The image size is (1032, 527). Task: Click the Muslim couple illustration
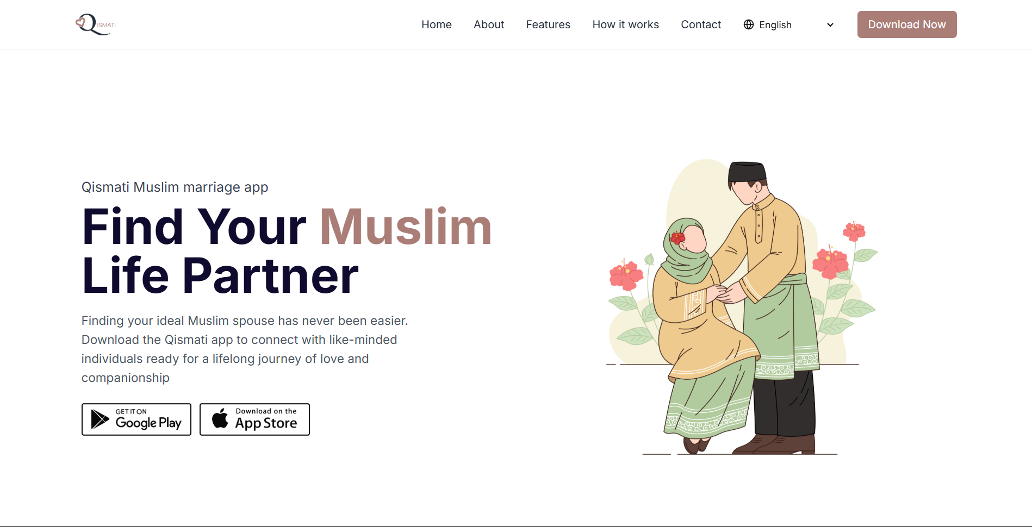pyautogui.click(x=742, y=308)
